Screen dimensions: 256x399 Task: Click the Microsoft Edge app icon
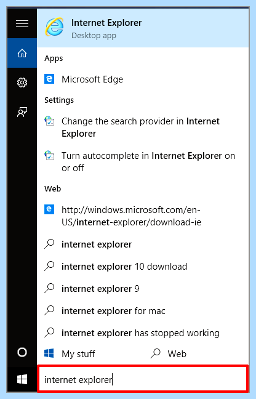[x=49, y=79]
